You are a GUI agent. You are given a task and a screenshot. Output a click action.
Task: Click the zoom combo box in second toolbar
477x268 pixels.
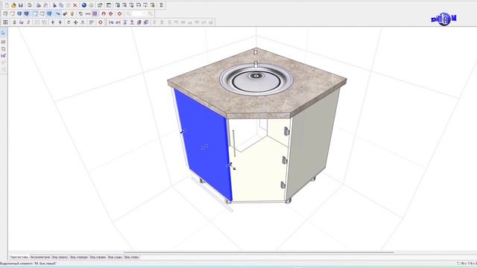click(x=139, y=13)
